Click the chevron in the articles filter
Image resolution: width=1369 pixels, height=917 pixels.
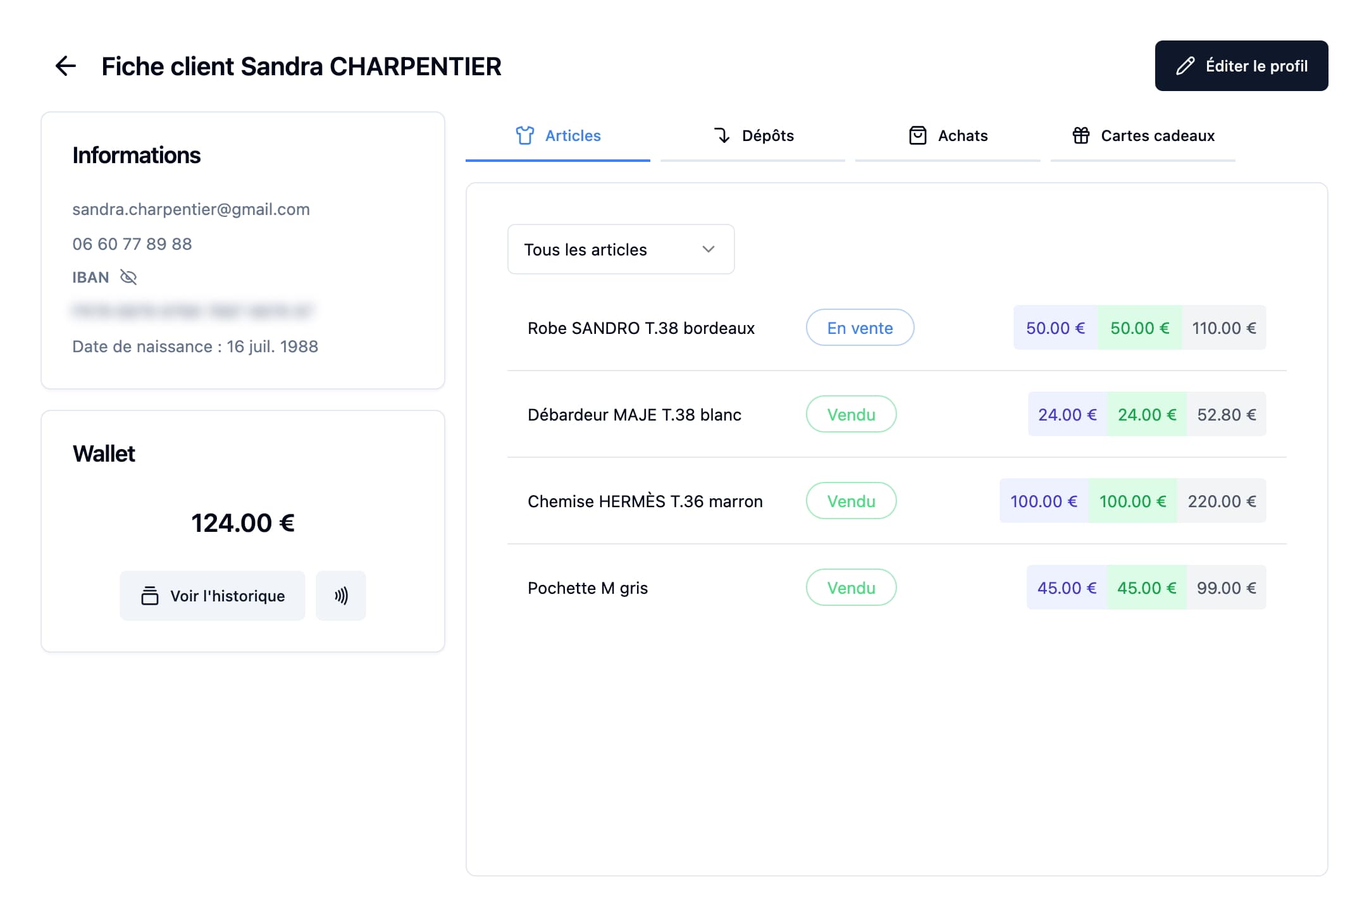point(709,249)
